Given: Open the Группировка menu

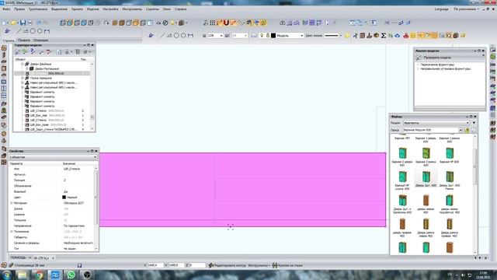Looking at the screenshot, I should 38,9.
